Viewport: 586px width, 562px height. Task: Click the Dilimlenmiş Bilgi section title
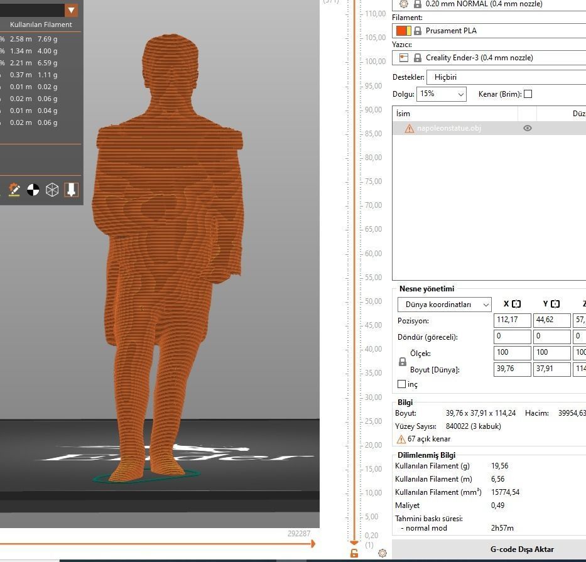pyautogui.click(x=426, y=455)
